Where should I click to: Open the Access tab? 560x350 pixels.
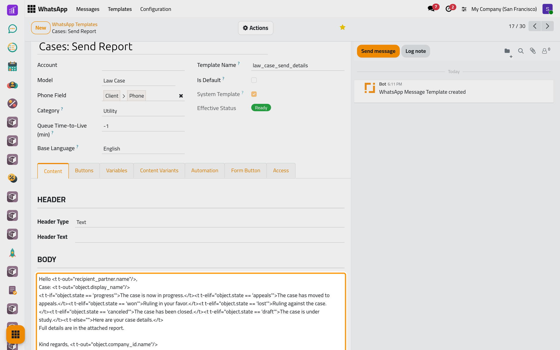[x=281, y=171]
